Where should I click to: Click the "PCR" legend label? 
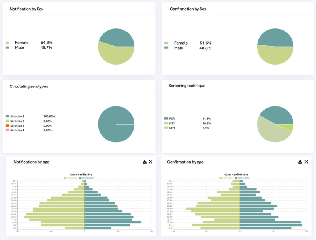(172, 119)
